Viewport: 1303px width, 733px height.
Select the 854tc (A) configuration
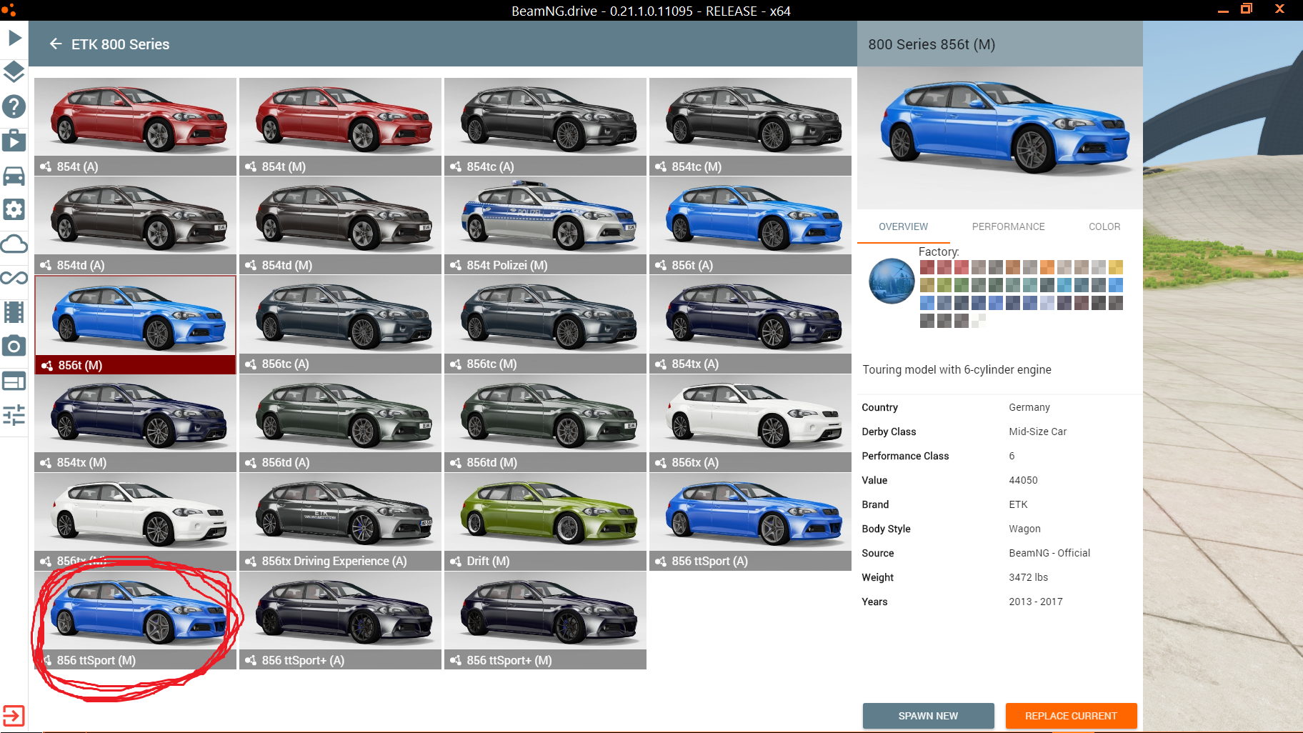coord(545,126)
